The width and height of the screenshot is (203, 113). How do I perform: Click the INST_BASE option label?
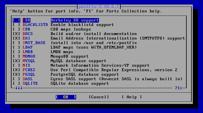tap(34, 43)
